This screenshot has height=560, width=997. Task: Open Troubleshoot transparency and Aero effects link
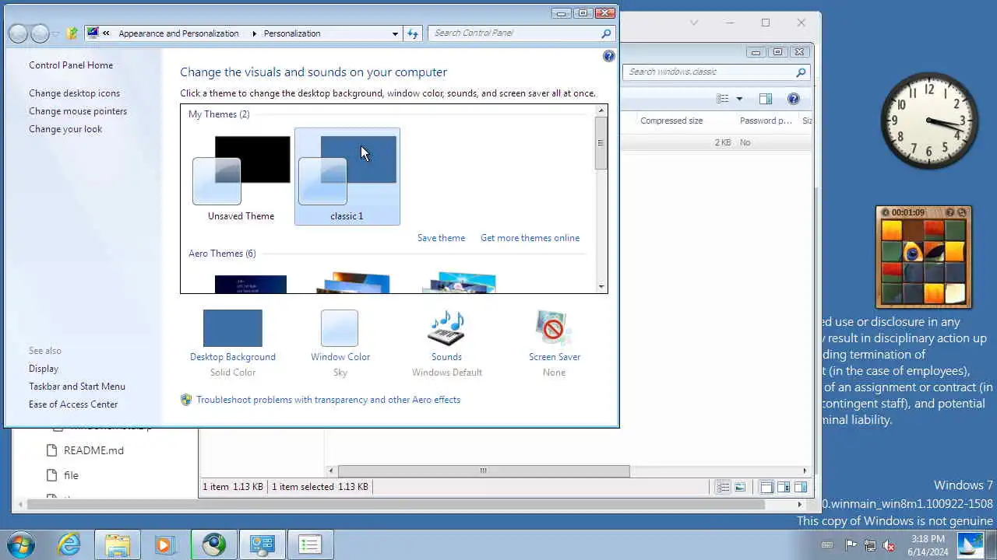click(x=328, y=400)
